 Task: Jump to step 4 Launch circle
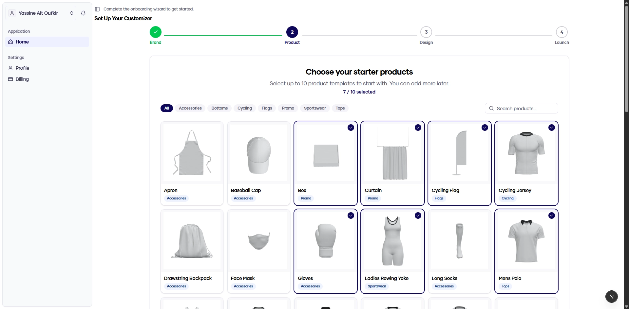point(562,32)
